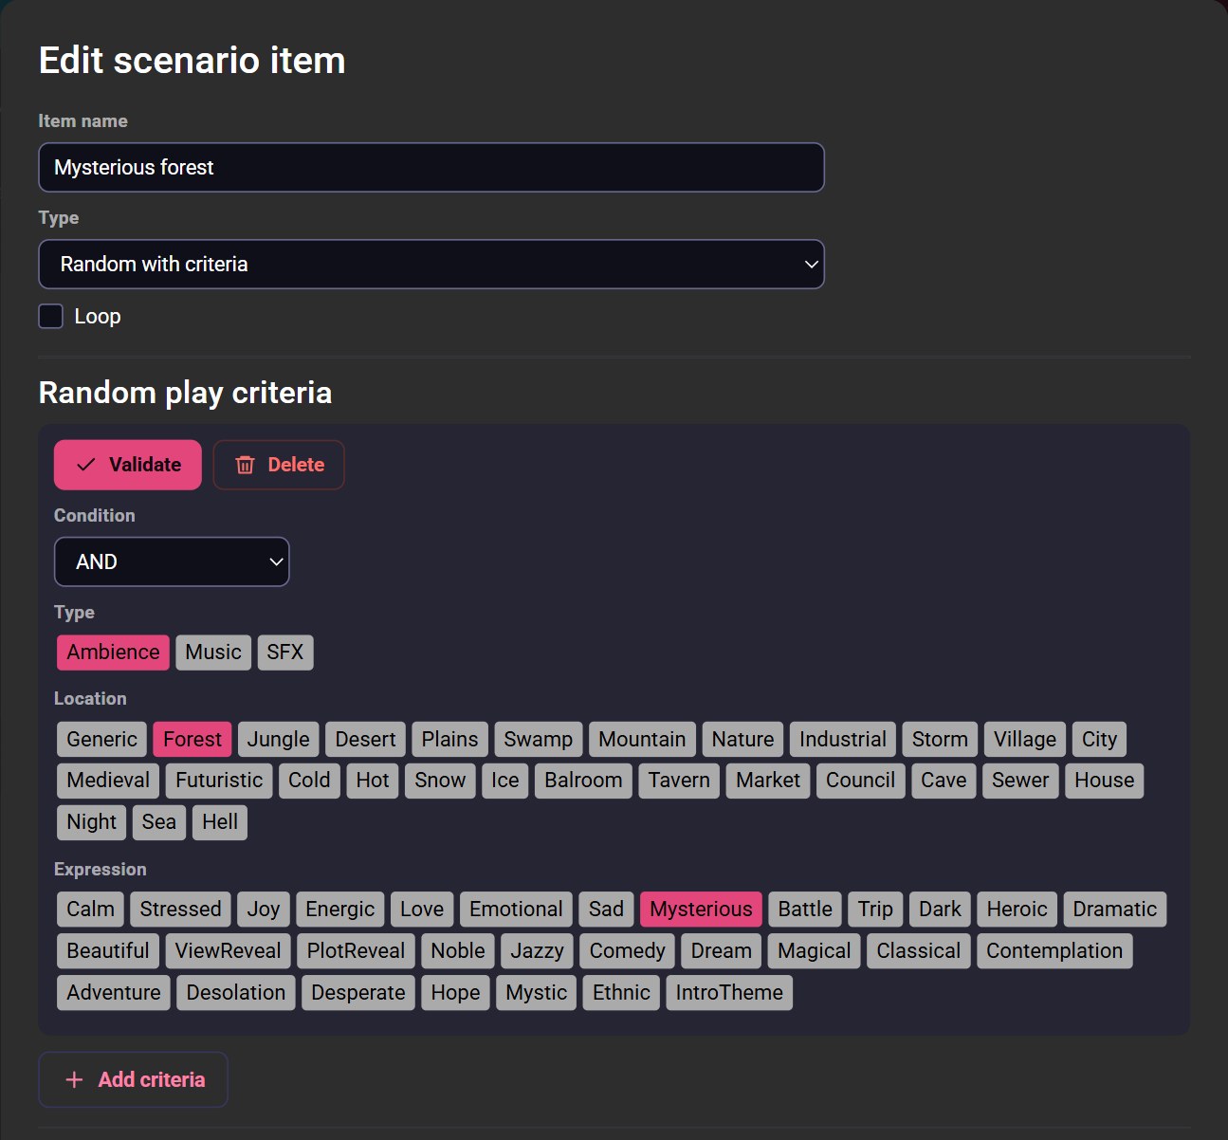Select the Calm expression tag
This screenshot has width=1228, height=1140.
(x=90, y=910)
